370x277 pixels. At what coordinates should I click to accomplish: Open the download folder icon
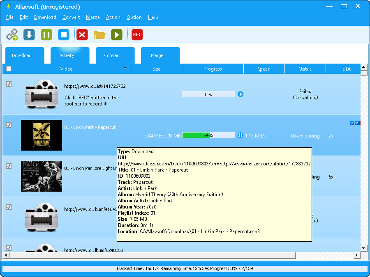coord(99,35)
